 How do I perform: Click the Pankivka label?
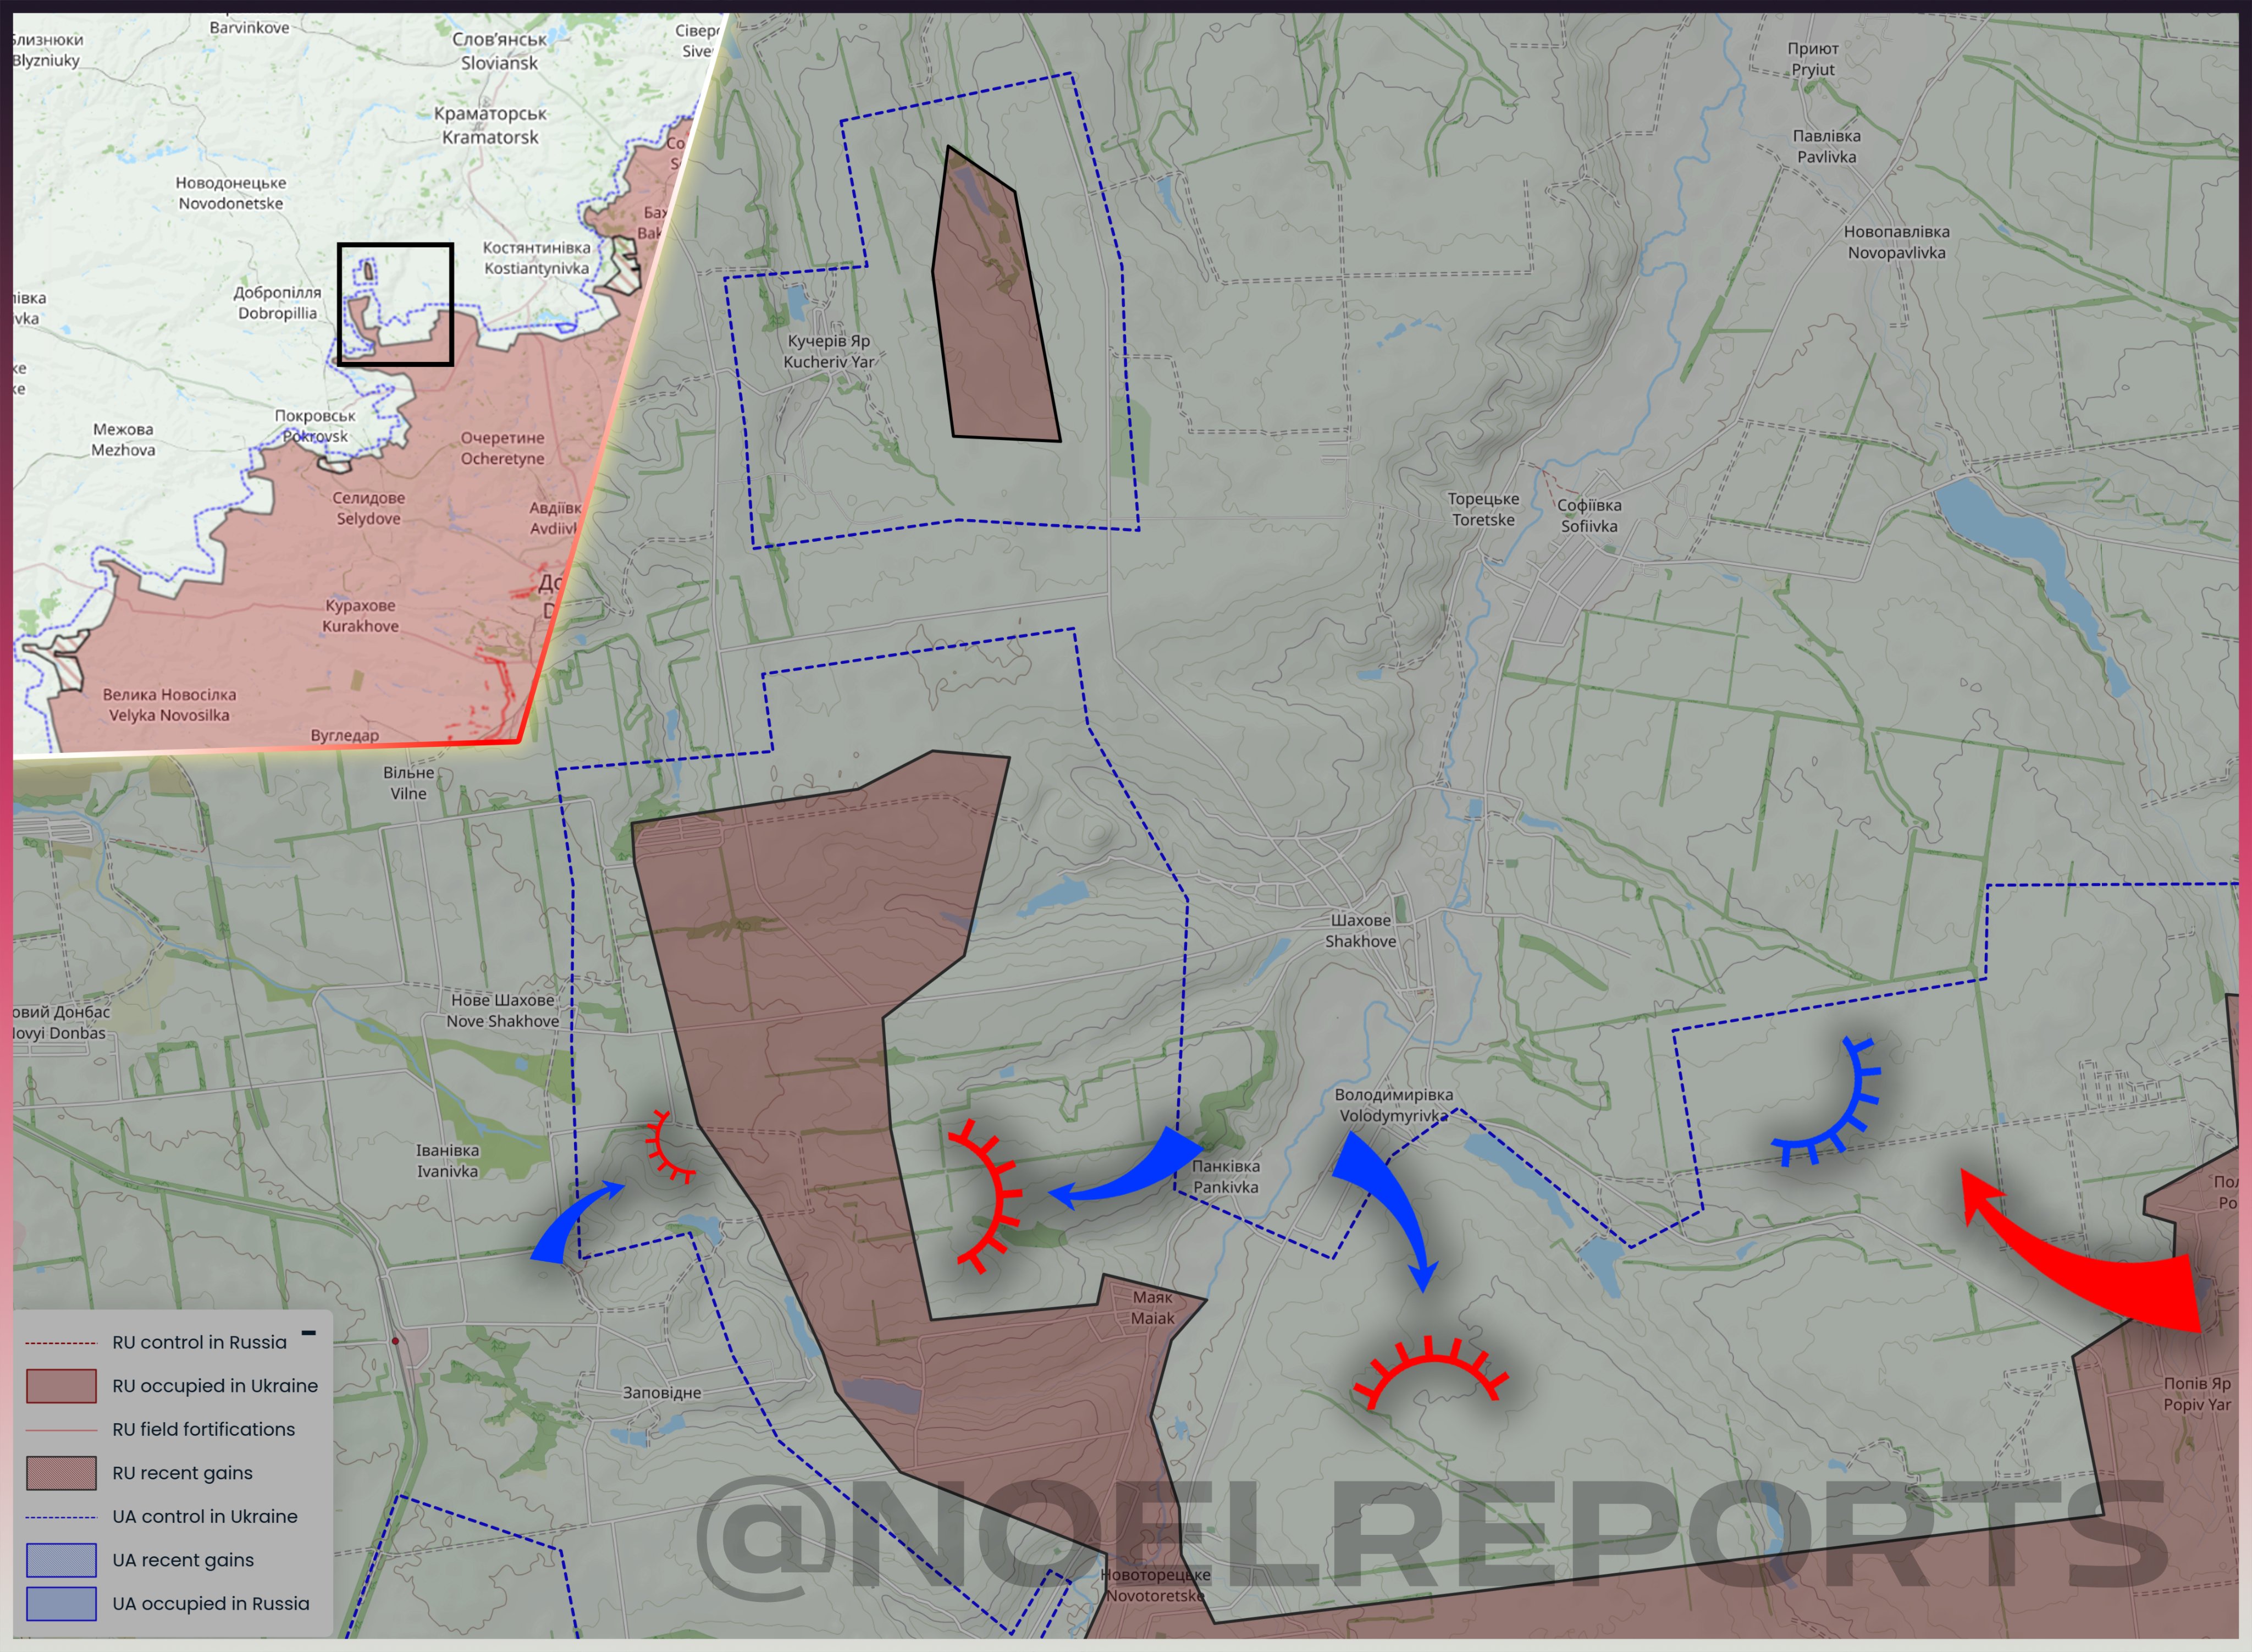click(1226, 1177)
